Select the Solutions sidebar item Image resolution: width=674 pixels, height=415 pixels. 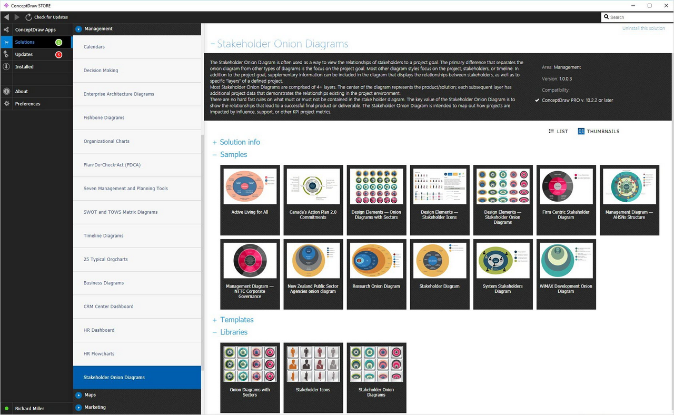point(25,42)
